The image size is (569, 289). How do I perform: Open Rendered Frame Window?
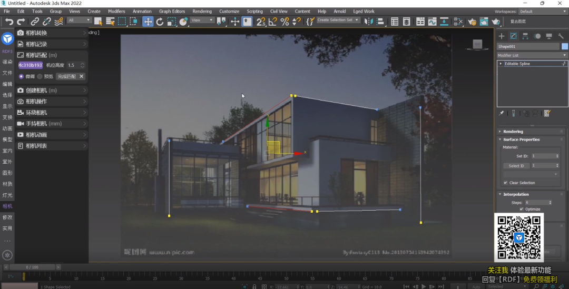coord(484,22)
